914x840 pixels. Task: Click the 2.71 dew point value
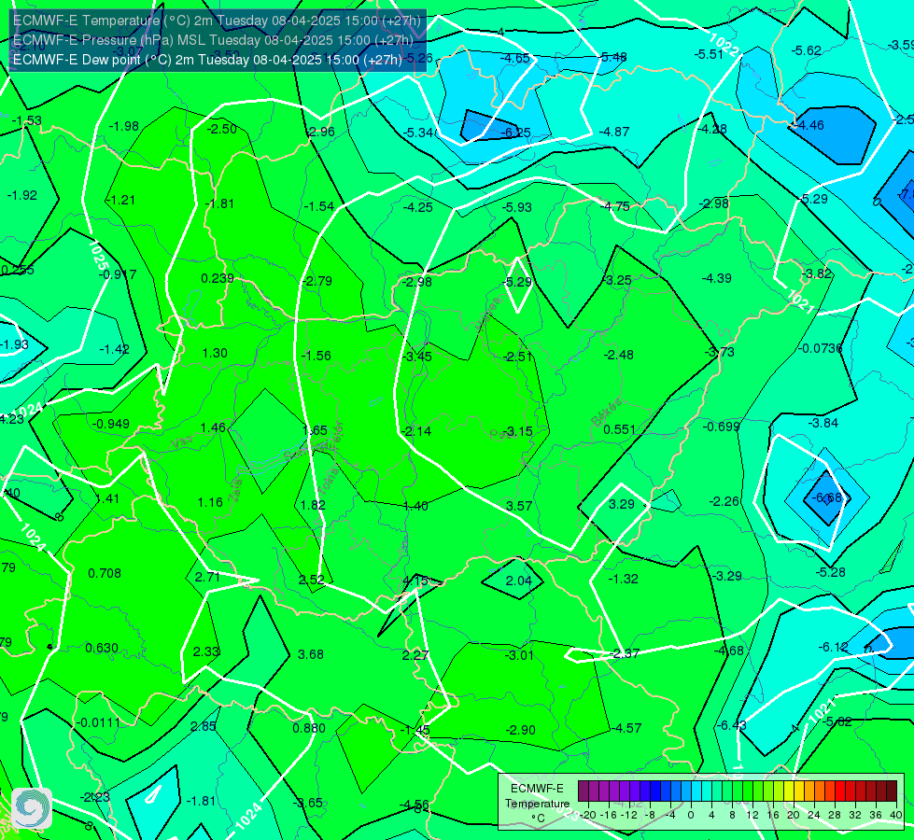207,577
